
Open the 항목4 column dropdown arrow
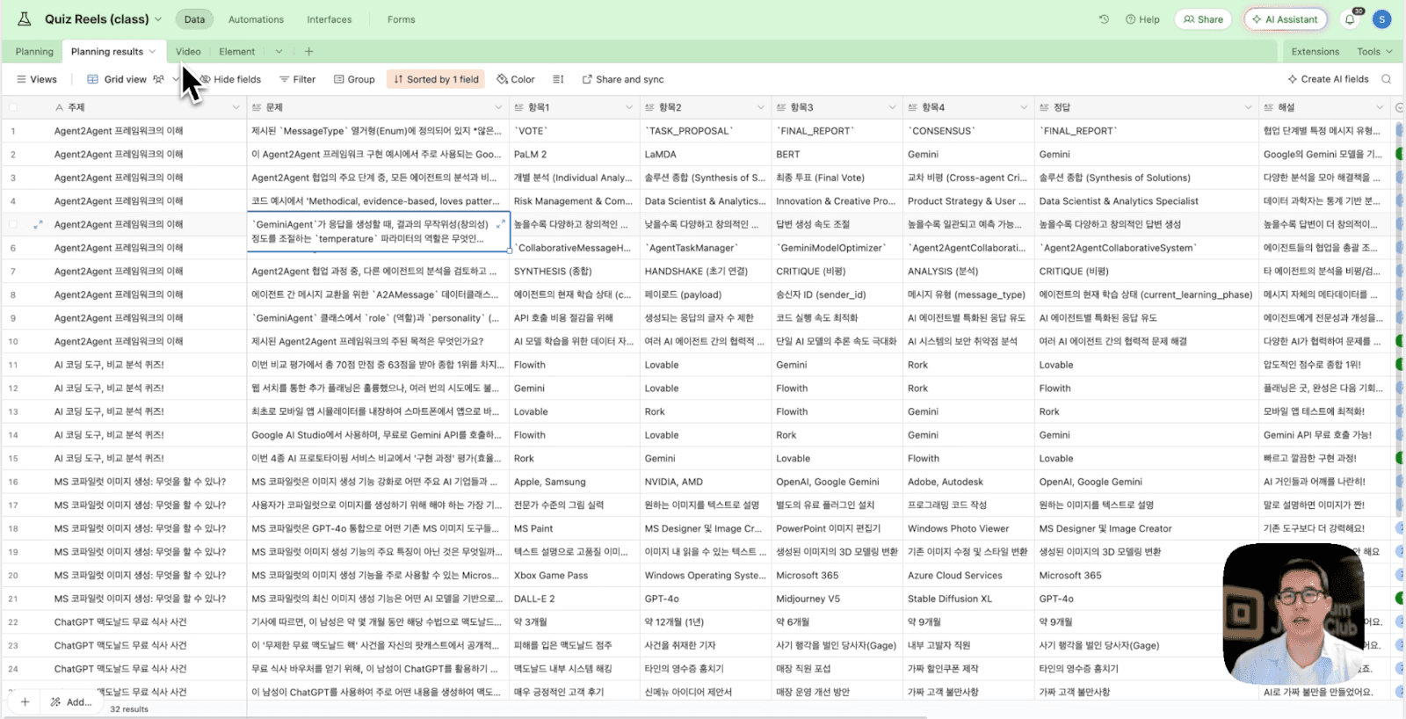point(1023,107)
